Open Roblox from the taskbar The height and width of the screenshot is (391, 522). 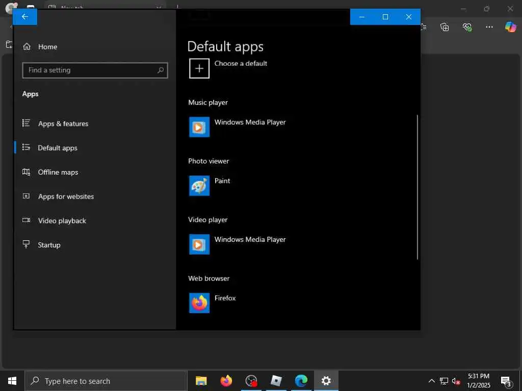[276, 381]
